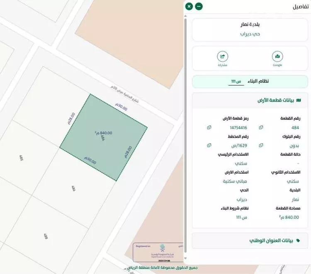Click the parcel area value 840.00 م²
311x274 pixels.
(289, 217)
